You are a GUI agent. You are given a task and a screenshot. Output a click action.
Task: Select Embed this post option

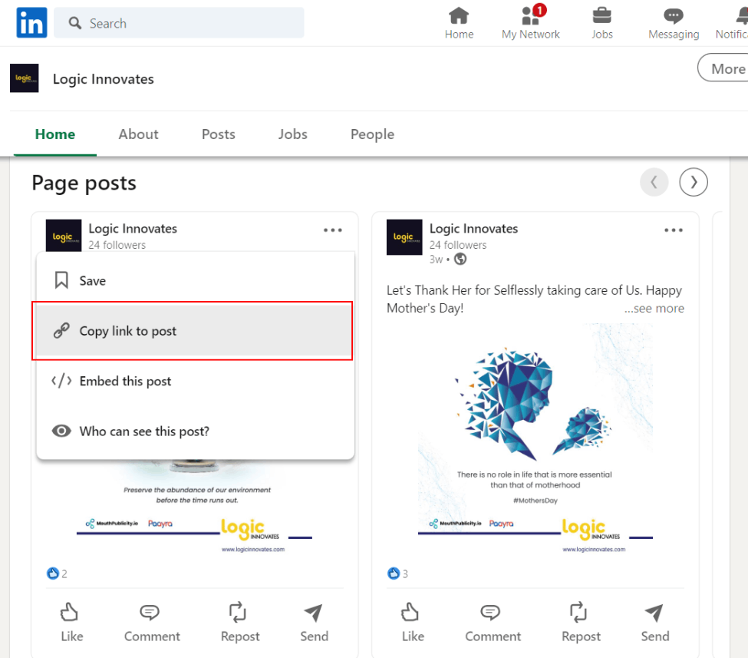195,381
